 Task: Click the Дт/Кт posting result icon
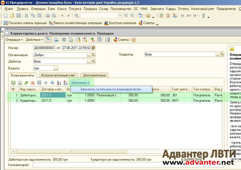click(x=93, y=40)
